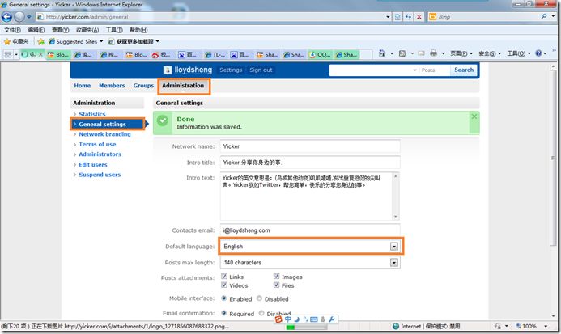561x334 pixels.
Task: Click the printer icon
Action: pyautogui.click(x=433, y=53)
